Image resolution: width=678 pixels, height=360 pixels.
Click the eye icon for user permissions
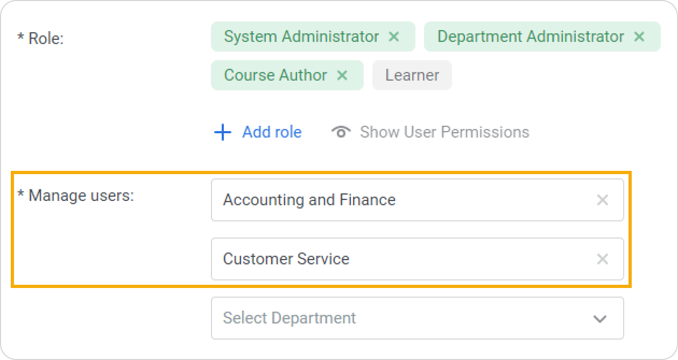click(341, 132)
